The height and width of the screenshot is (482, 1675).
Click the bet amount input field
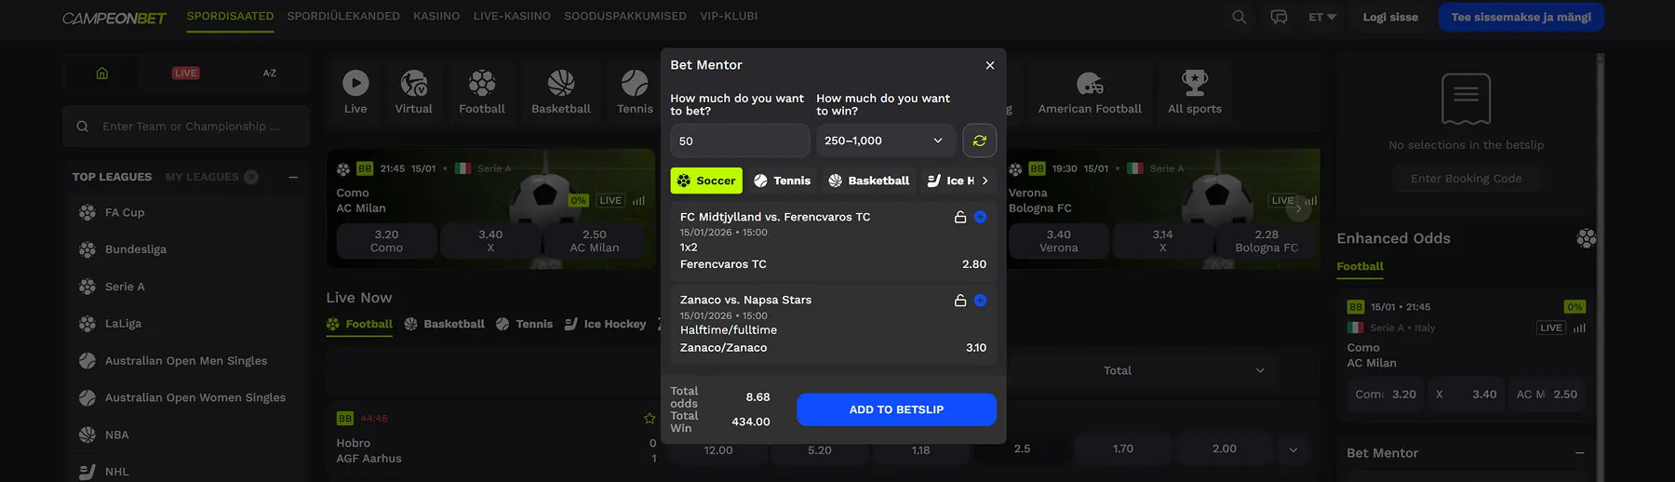739,141
